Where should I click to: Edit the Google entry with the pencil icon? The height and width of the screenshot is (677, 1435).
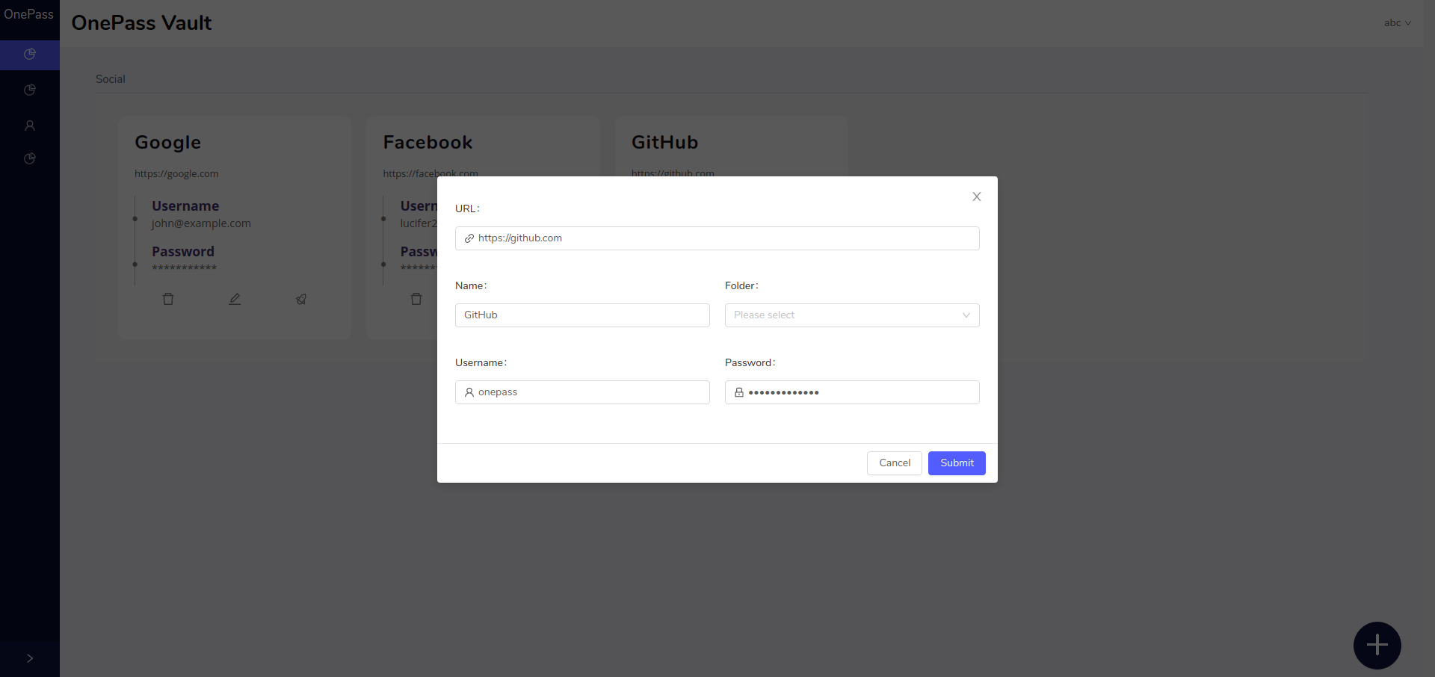pos(235,299)
